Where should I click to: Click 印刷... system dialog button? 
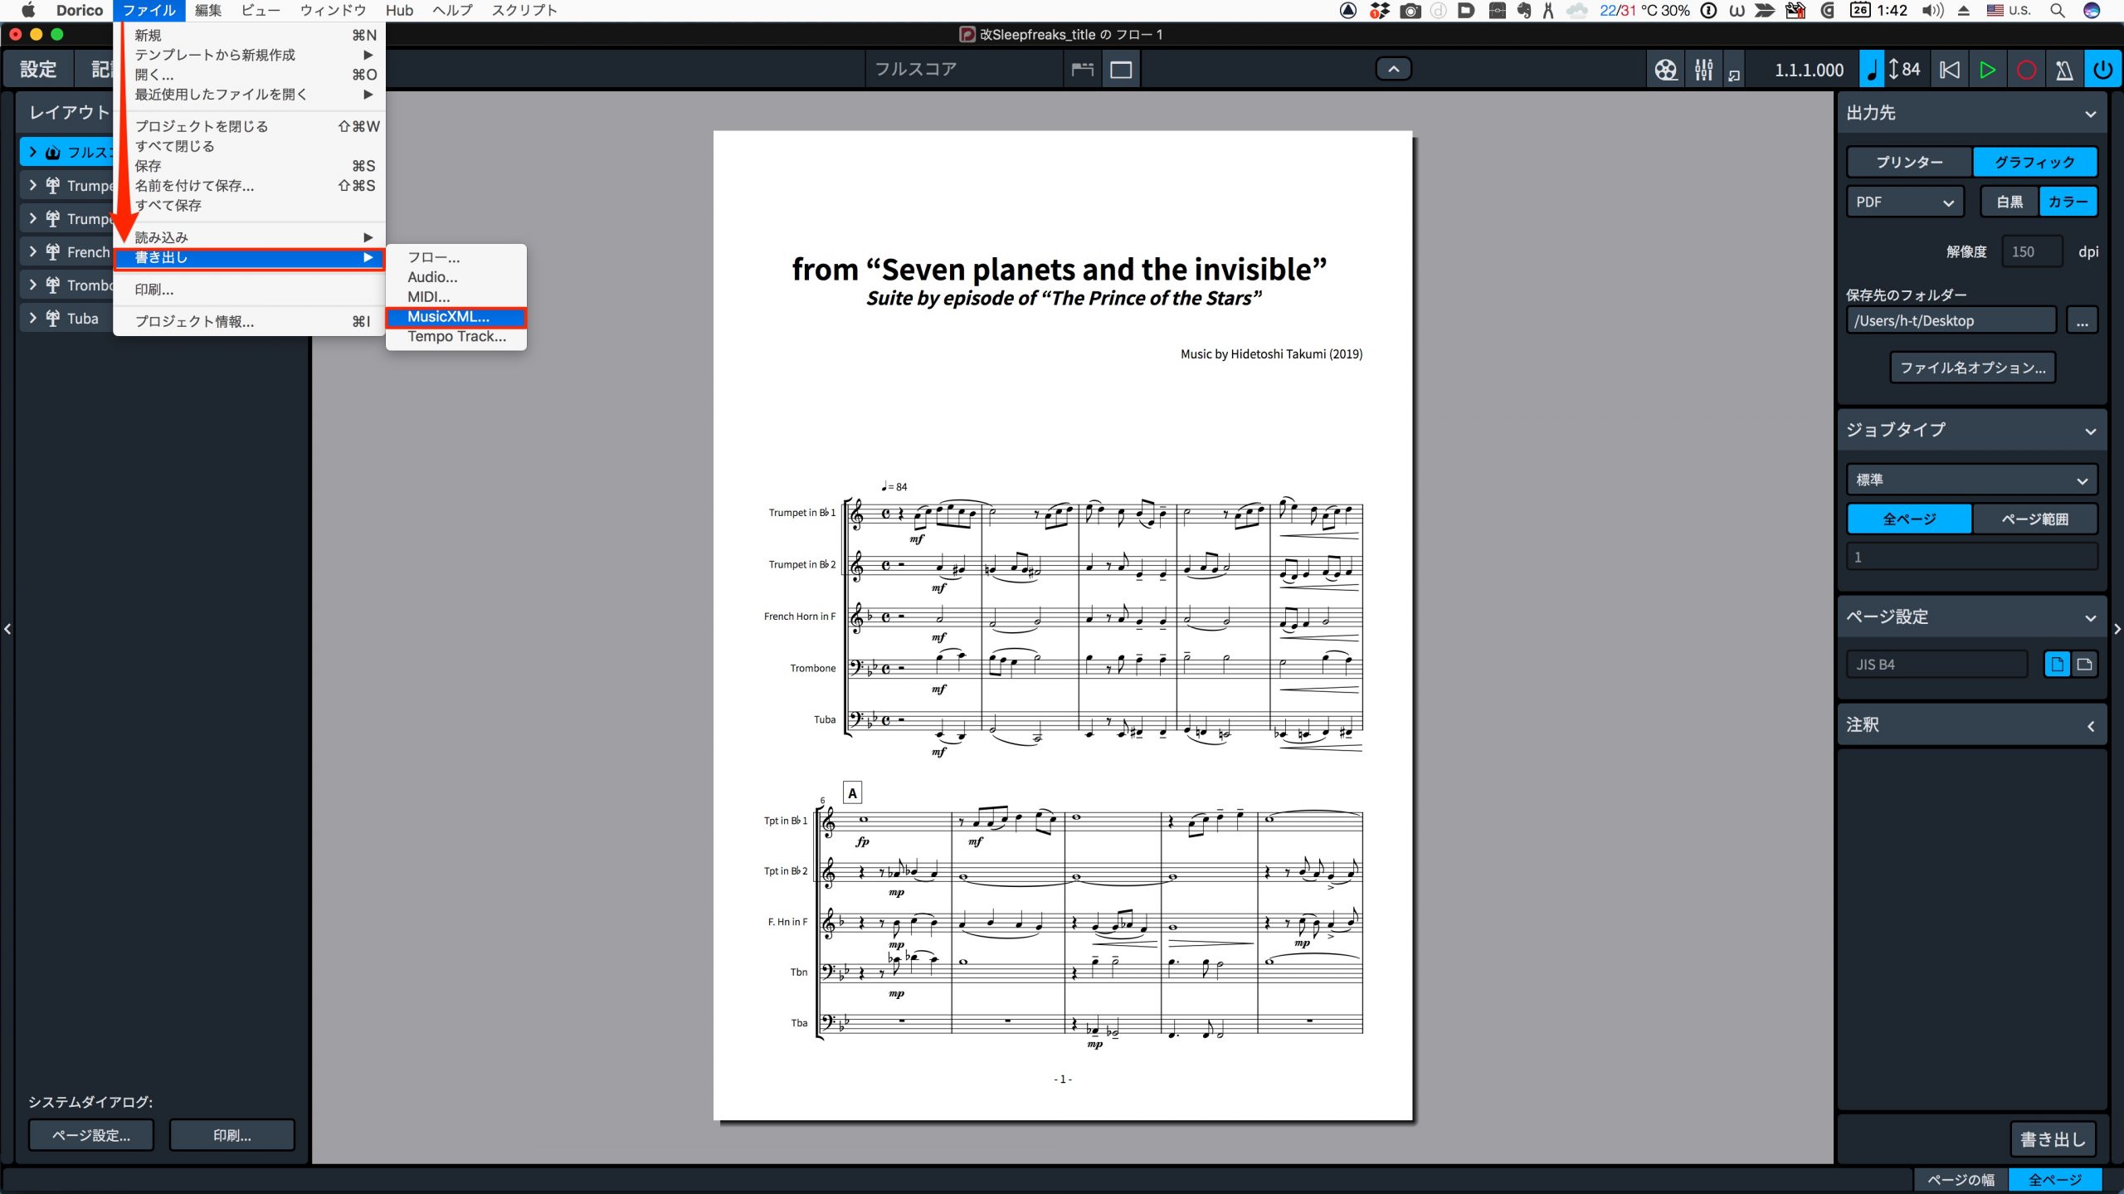pyautogui.click(x=231, y=1135)
